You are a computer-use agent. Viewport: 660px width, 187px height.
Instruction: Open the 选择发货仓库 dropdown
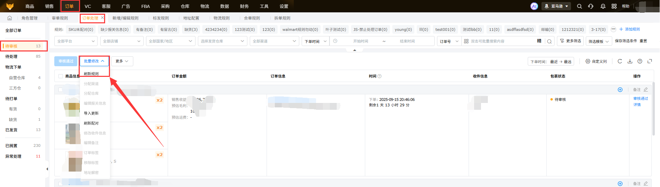(223, 41)
